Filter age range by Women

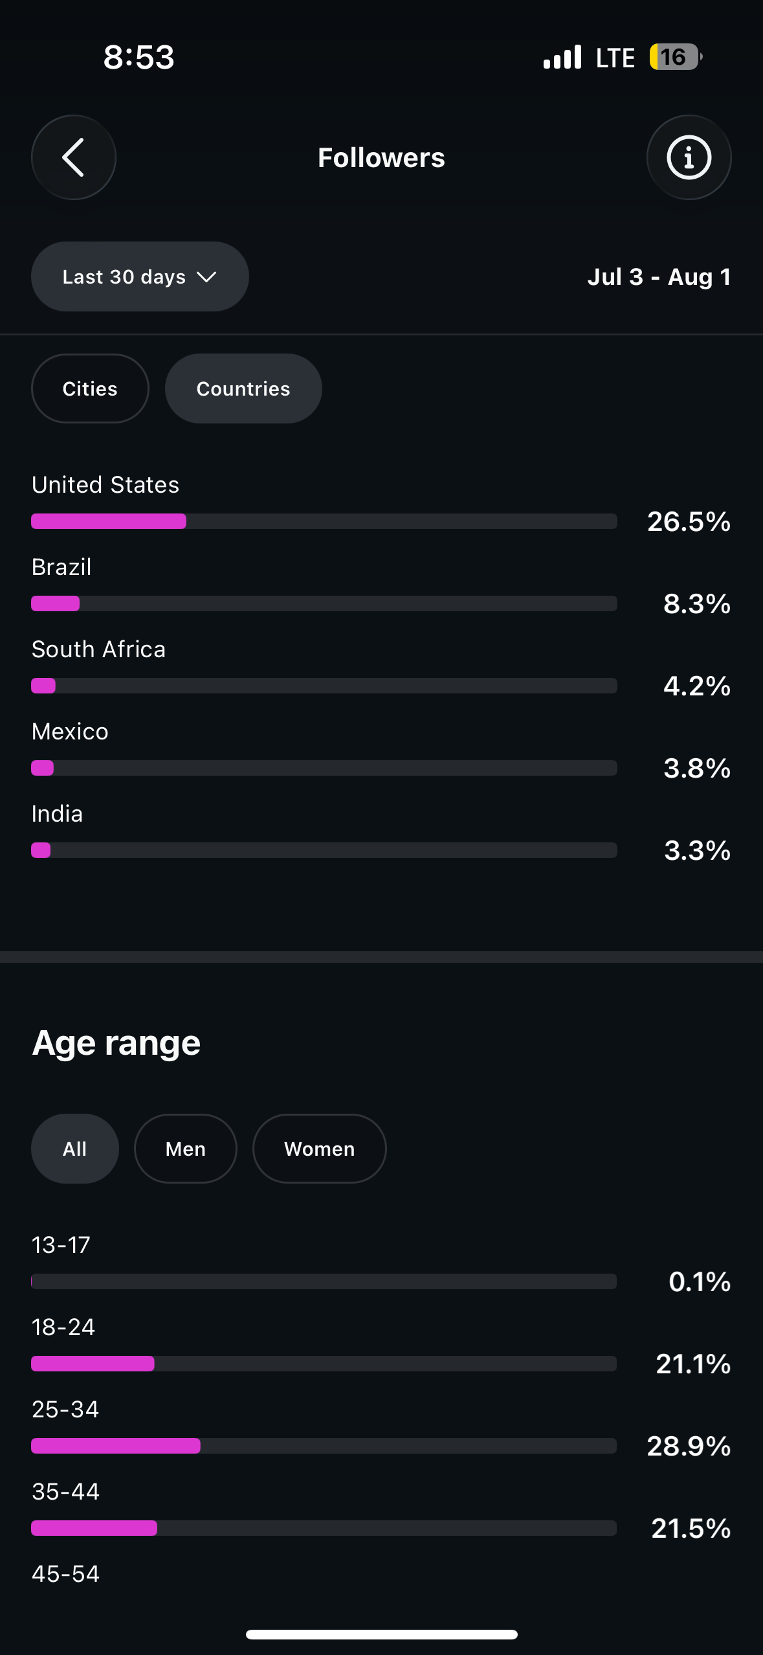pyautogui.click(x=320, y=1149)
